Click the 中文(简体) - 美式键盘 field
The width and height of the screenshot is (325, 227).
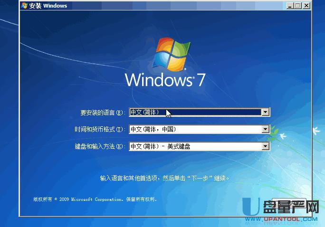[195, 146]
